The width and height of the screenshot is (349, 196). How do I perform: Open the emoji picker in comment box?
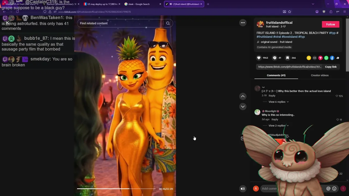[x=334, y=188]
